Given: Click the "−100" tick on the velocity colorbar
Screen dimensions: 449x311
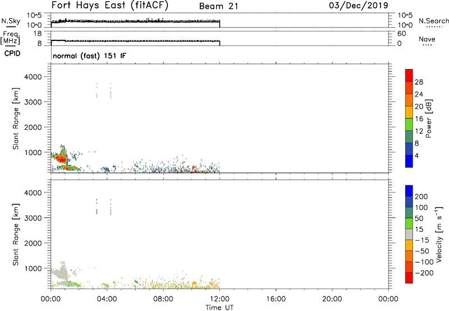Looking at the screenshot, I should coord(424,262).
